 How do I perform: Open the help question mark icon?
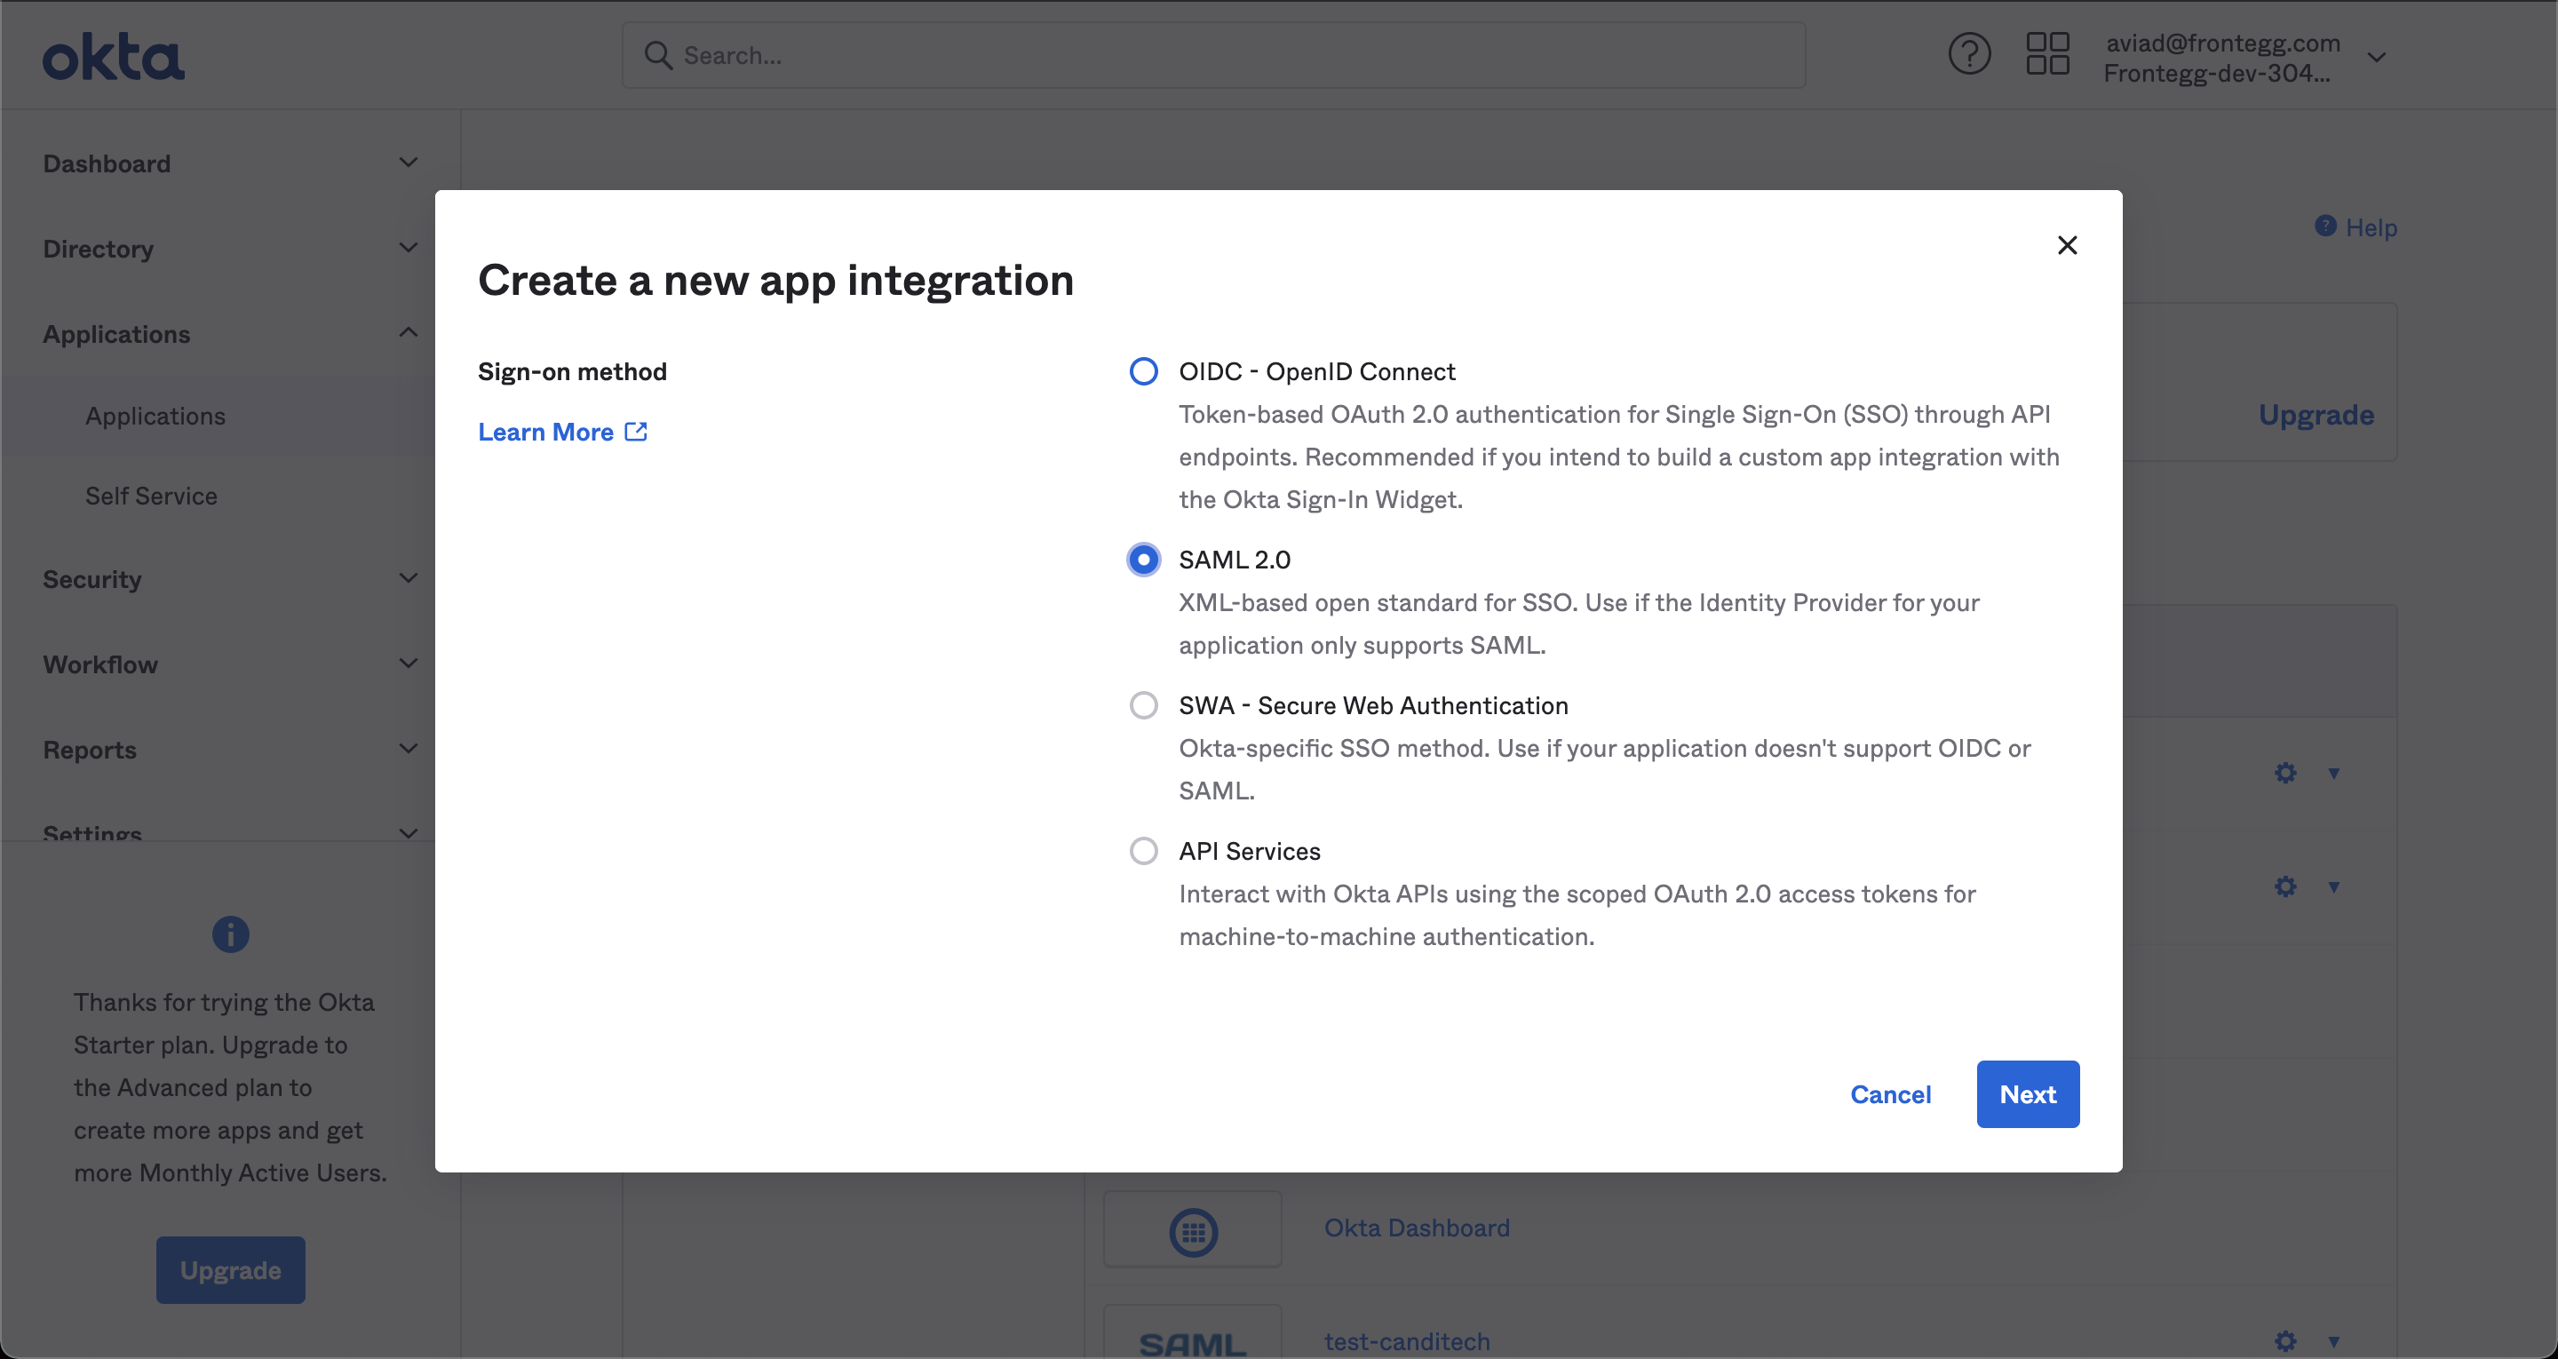point(1968,55)
